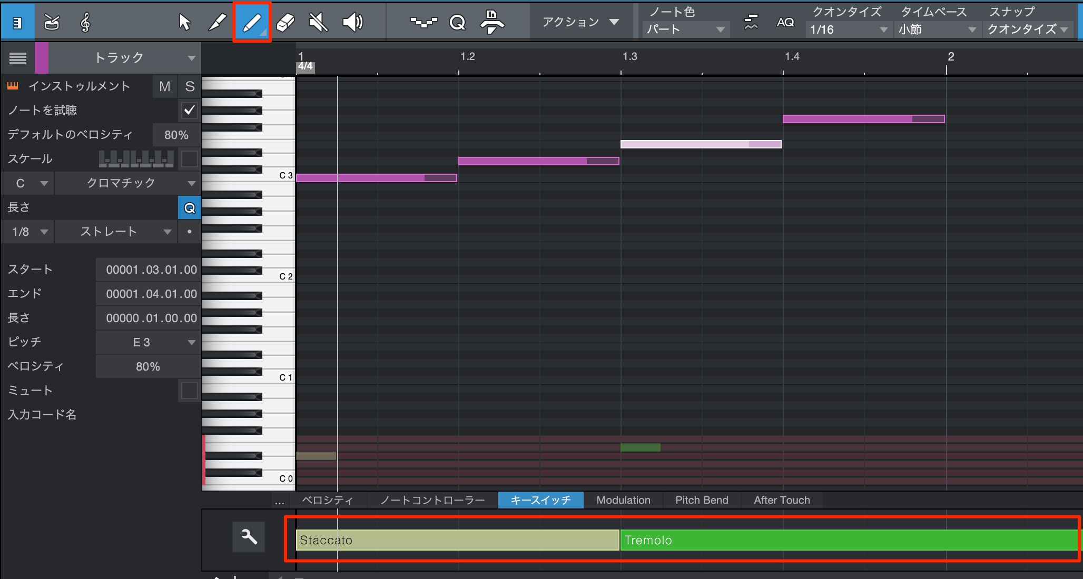
Task: Open the クオンタイズ 1/16 dropdown
Action: [848, 29]
